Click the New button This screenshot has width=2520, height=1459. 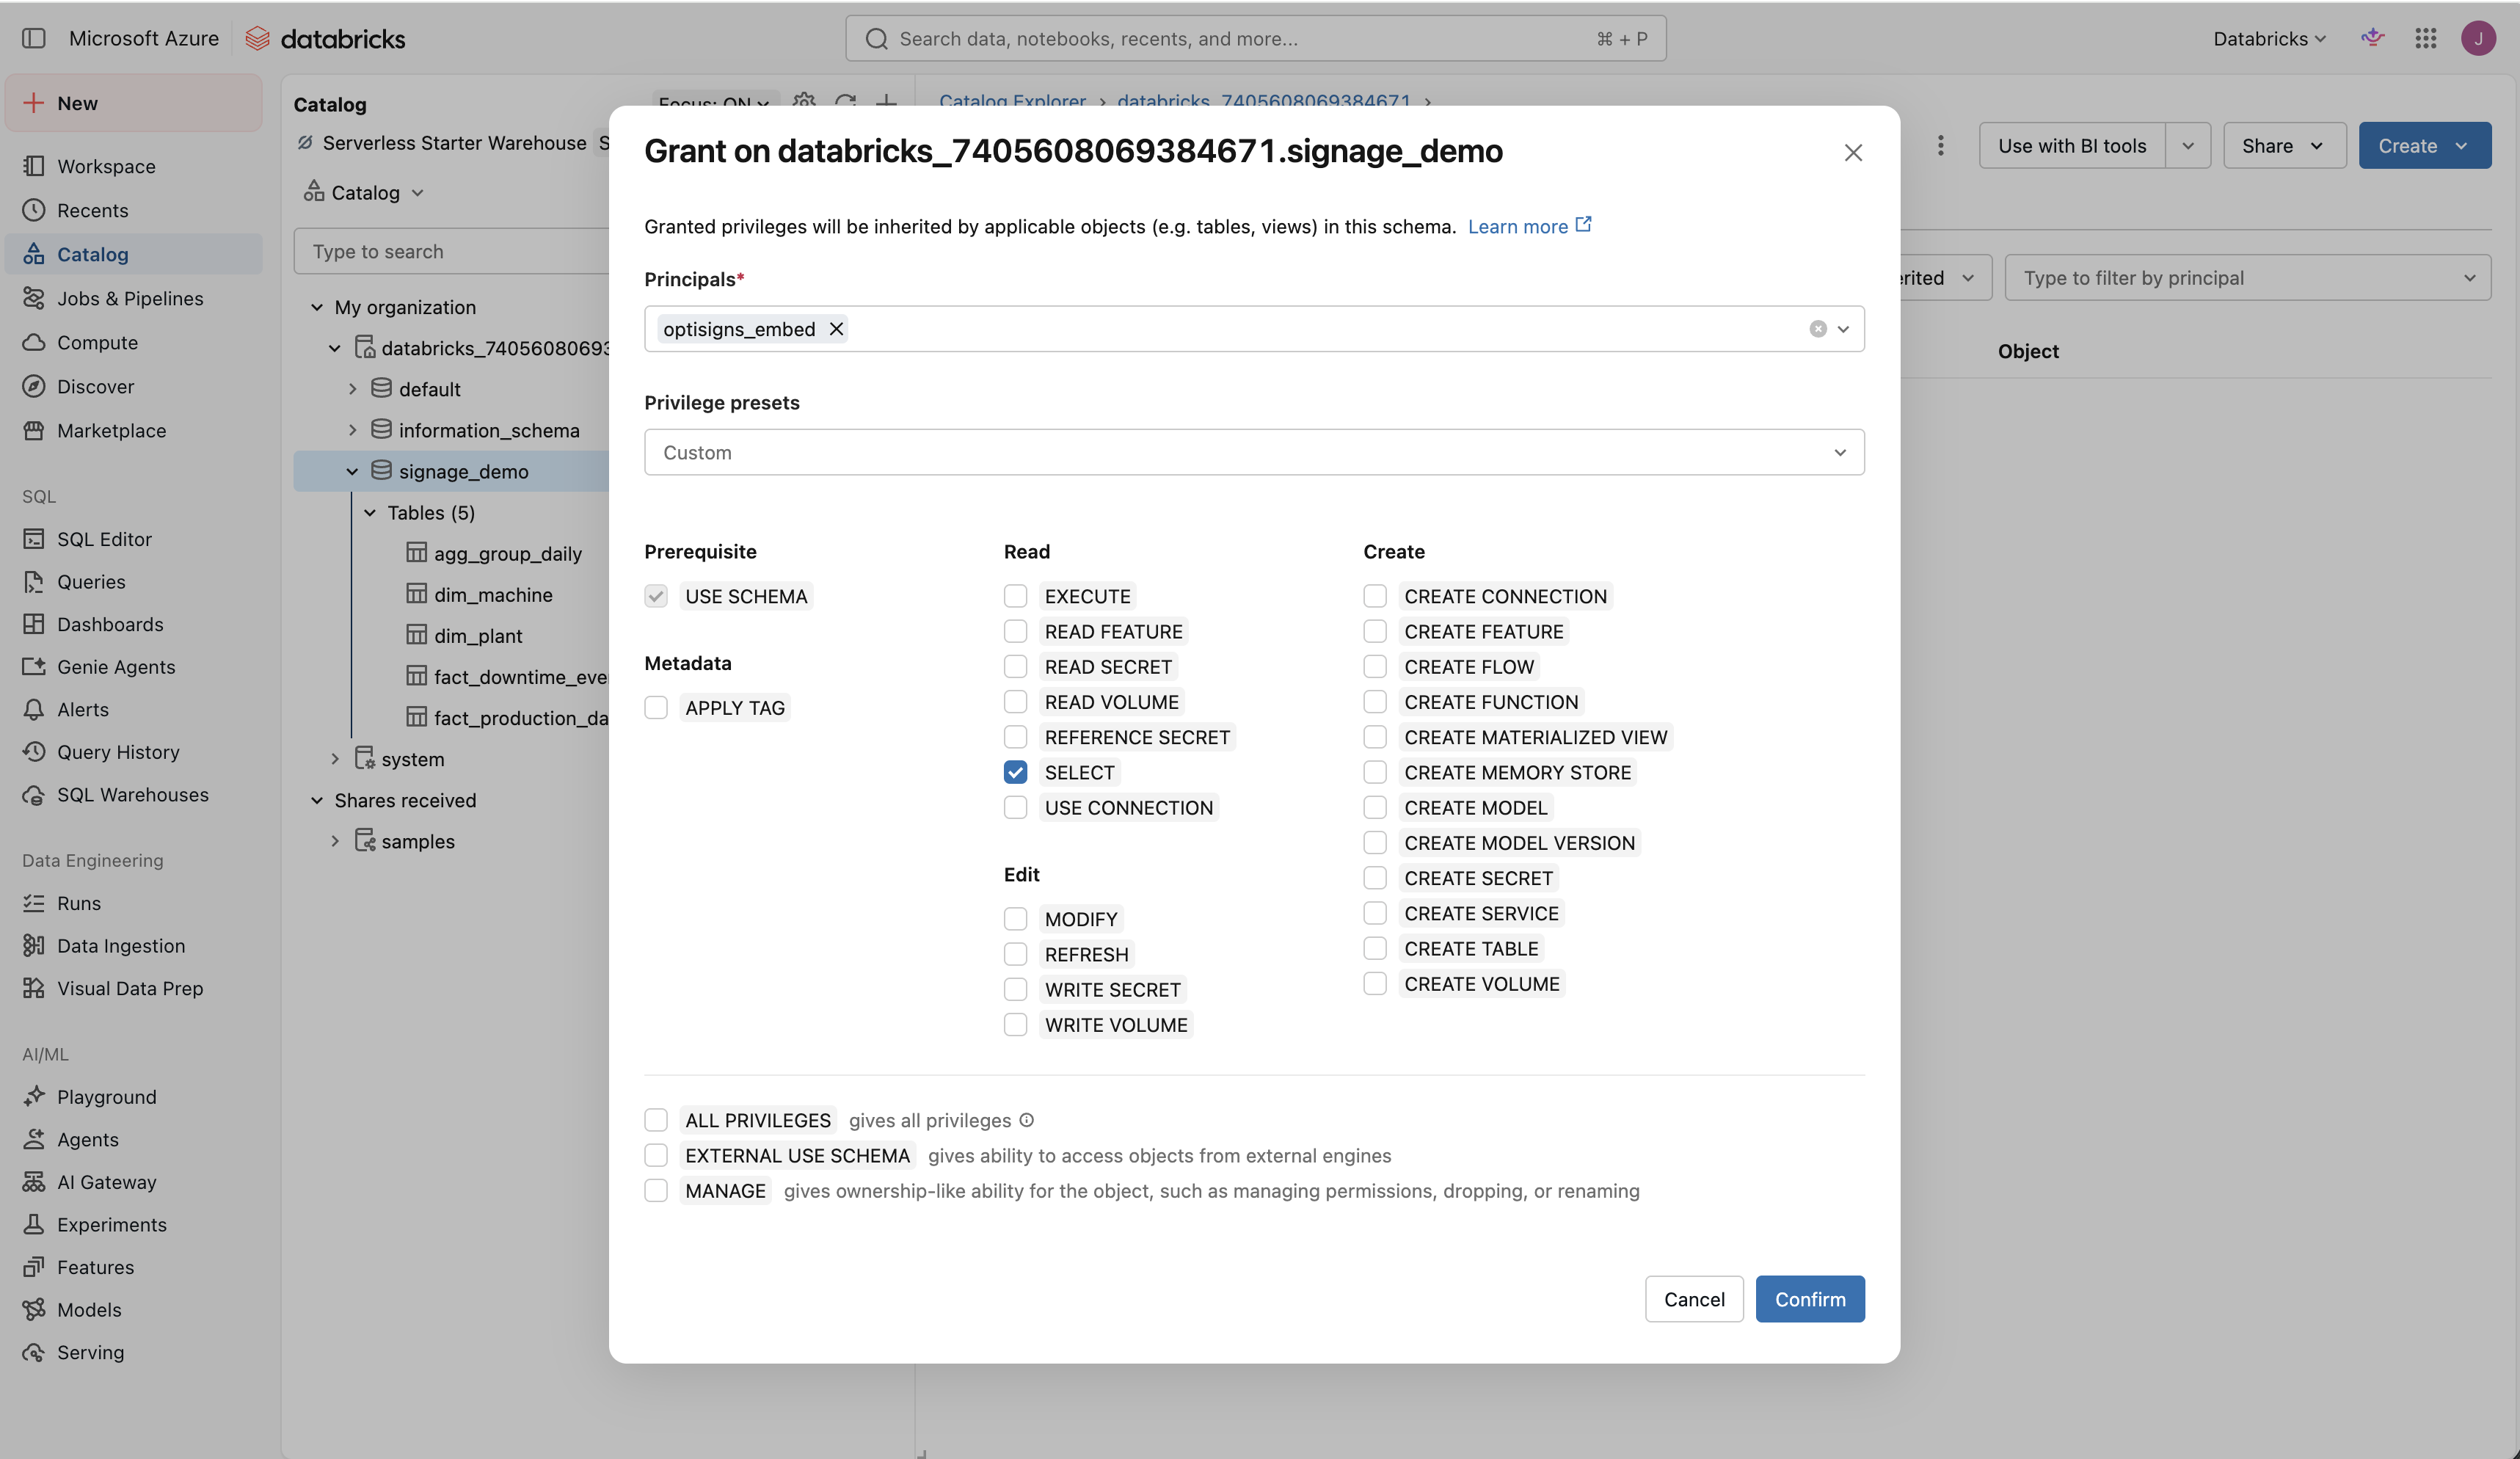pos(134,103)
